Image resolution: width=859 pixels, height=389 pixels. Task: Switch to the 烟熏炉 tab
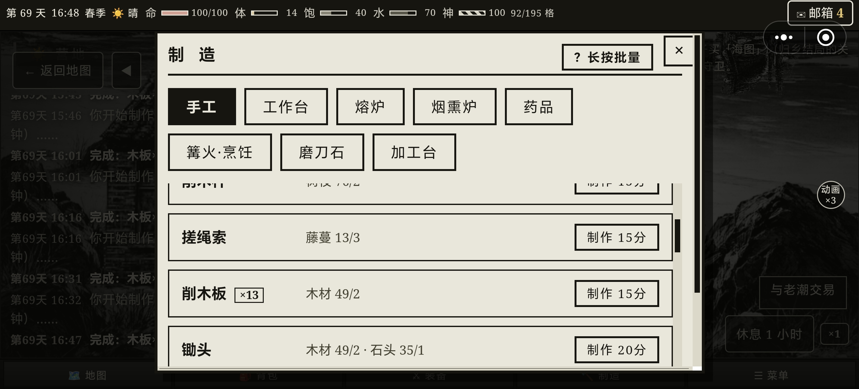pos(455,106)
